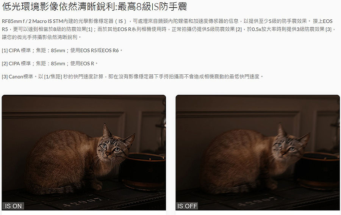This screenshot has height=215, width=341.
Task: Click footnote marker [2] in the paragraph
Action: (x=239, y=29)
